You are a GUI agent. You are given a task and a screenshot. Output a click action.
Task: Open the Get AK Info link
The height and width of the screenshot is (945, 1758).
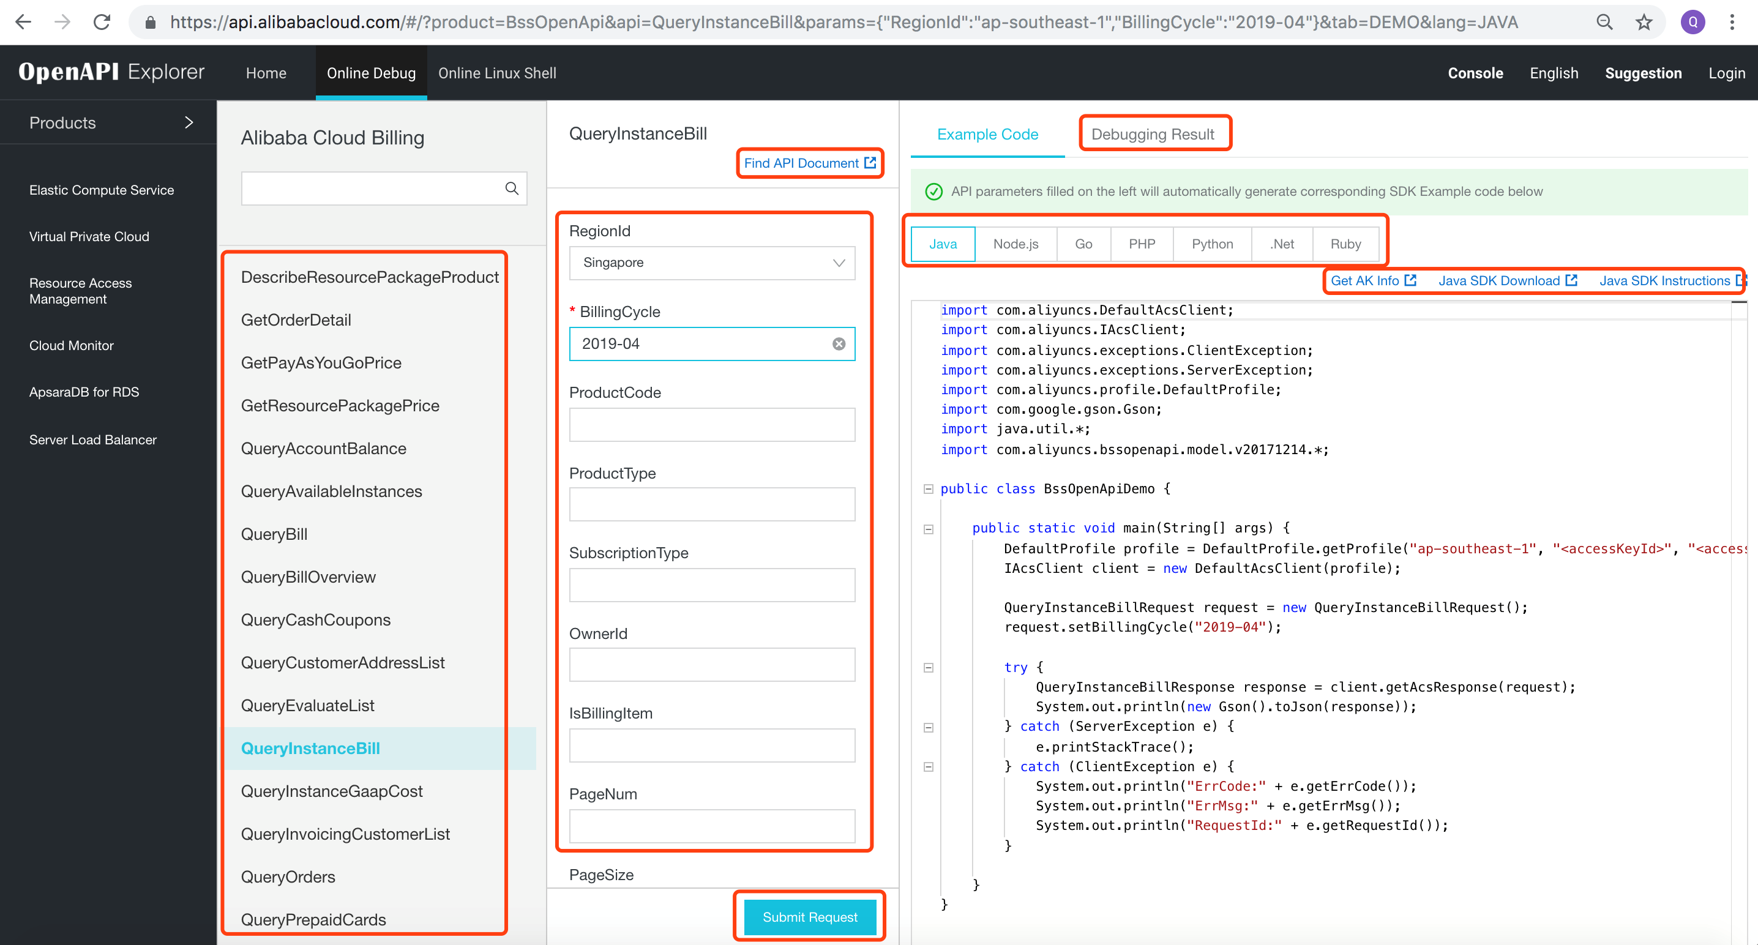tap(1365, 280)
